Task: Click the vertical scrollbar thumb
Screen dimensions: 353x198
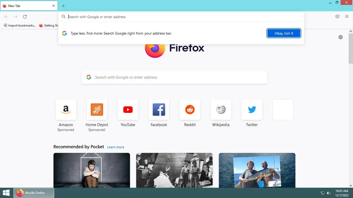Action: click(x=351, y=48)
